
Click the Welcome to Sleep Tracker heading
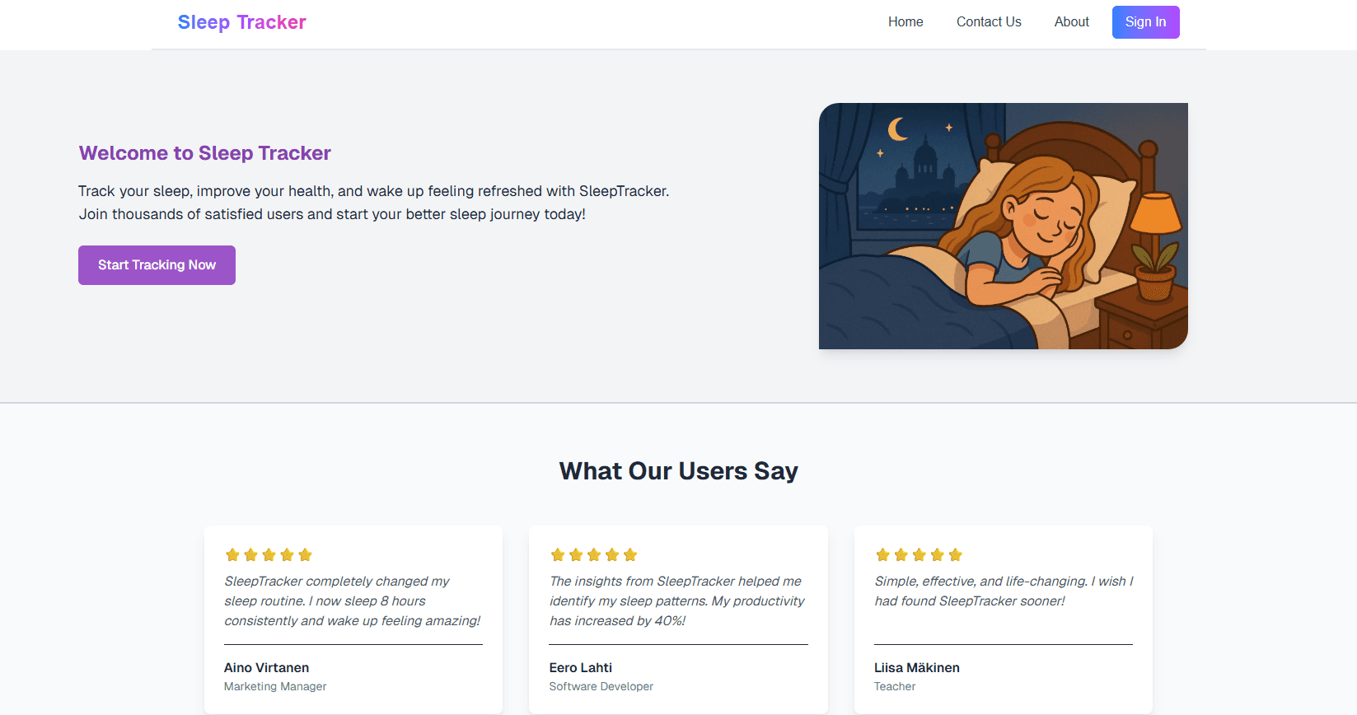(x=204, y=153)
